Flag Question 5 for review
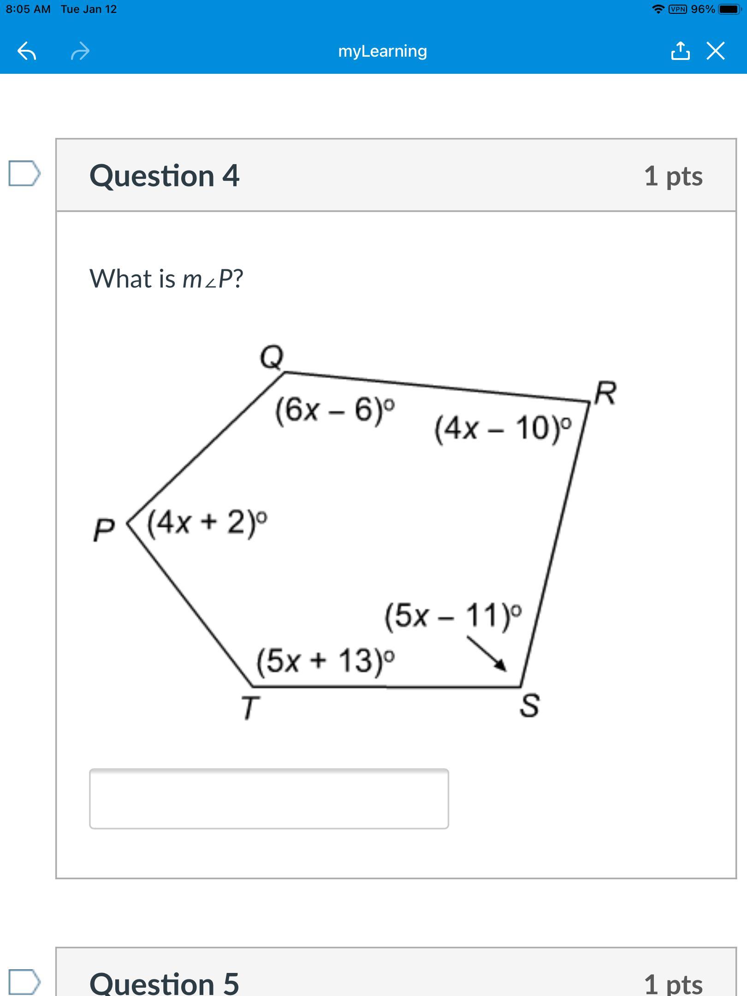This screenshot has height=996, width=747. [24, 981]
